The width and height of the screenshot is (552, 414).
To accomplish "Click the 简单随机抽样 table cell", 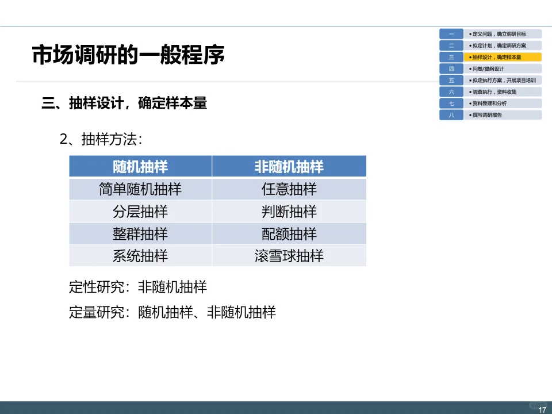I will (x=140, y=189).
